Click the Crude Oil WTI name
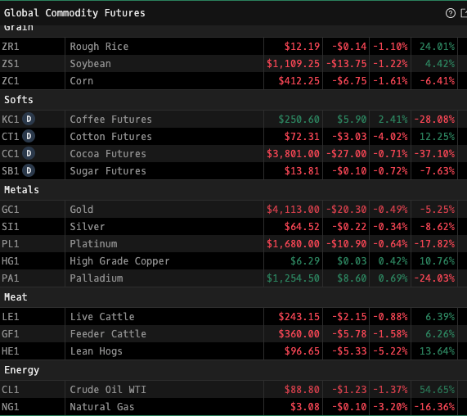 108,390
